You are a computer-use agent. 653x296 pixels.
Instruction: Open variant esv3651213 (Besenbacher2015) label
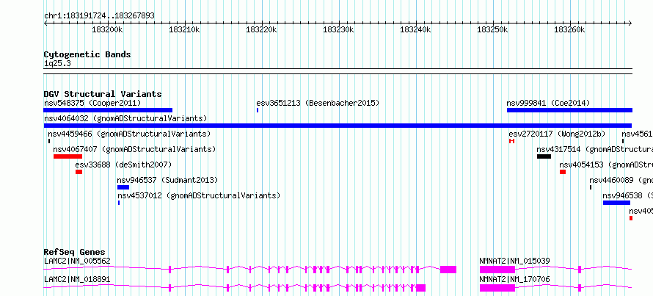click(x=318, y=103)
